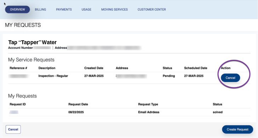Switch to the Billing tab
Screen dimensions: 258x138
click(x=40, y=10)
